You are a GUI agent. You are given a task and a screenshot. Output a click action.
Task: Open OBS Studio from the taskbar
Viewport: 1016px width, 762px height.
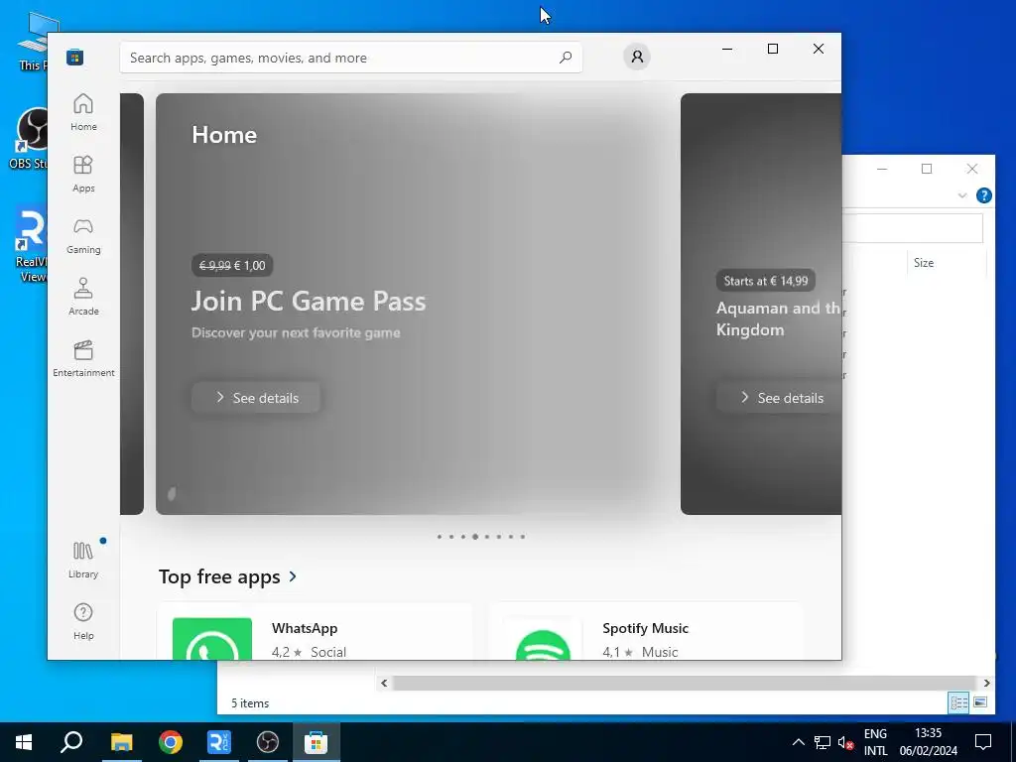click(x=268, y=742)
